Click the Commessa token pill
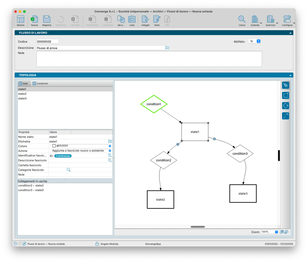The width and height of the screenshot is (308, 263). point(63,156)
